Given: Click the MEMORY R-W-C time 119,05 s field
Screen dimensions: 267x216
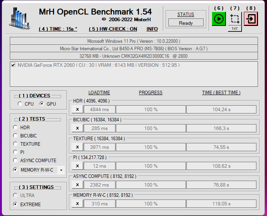Looking at the screenshot, I should 221,203.
